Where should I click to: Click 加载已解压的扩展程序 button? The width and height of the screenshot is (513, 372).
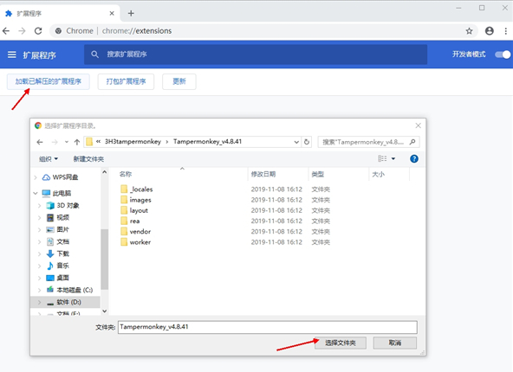pos(49,81)
